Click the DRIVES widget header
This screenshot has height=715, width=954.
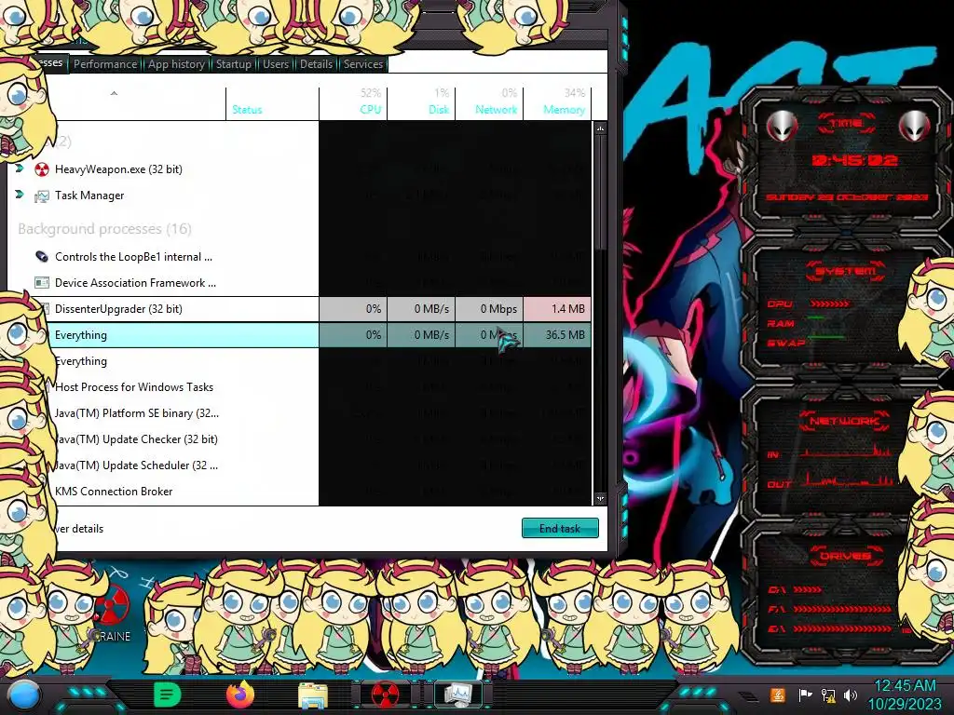click(845, 556)
